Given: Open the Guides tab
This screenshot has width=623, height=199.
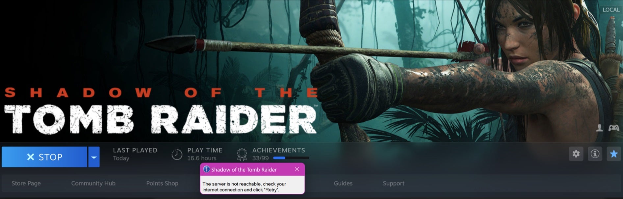Looking at the screenshot, I should click(343, 183).
